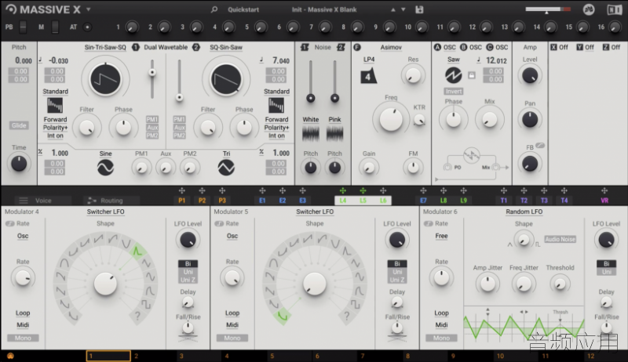
Task: Select performer slot 1 at bottom bar
Action: coord(108,356)
